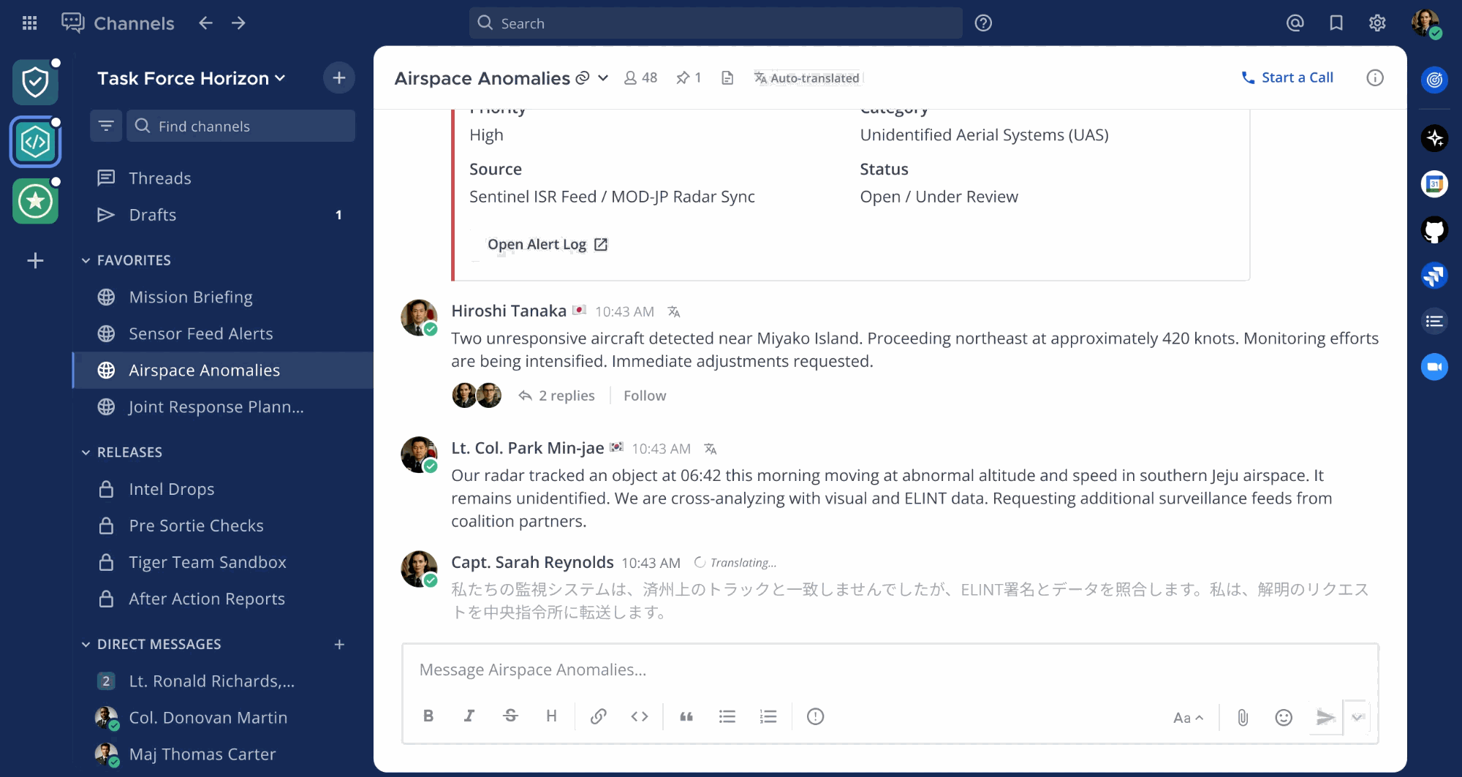The width and height of the screenshot is (1462, 777).
Task: Start a Call in channel
Action: [1287, 77]
